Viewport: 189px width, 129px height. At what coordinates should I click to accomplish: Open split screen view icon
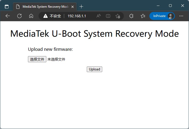(x=108, y=16)
